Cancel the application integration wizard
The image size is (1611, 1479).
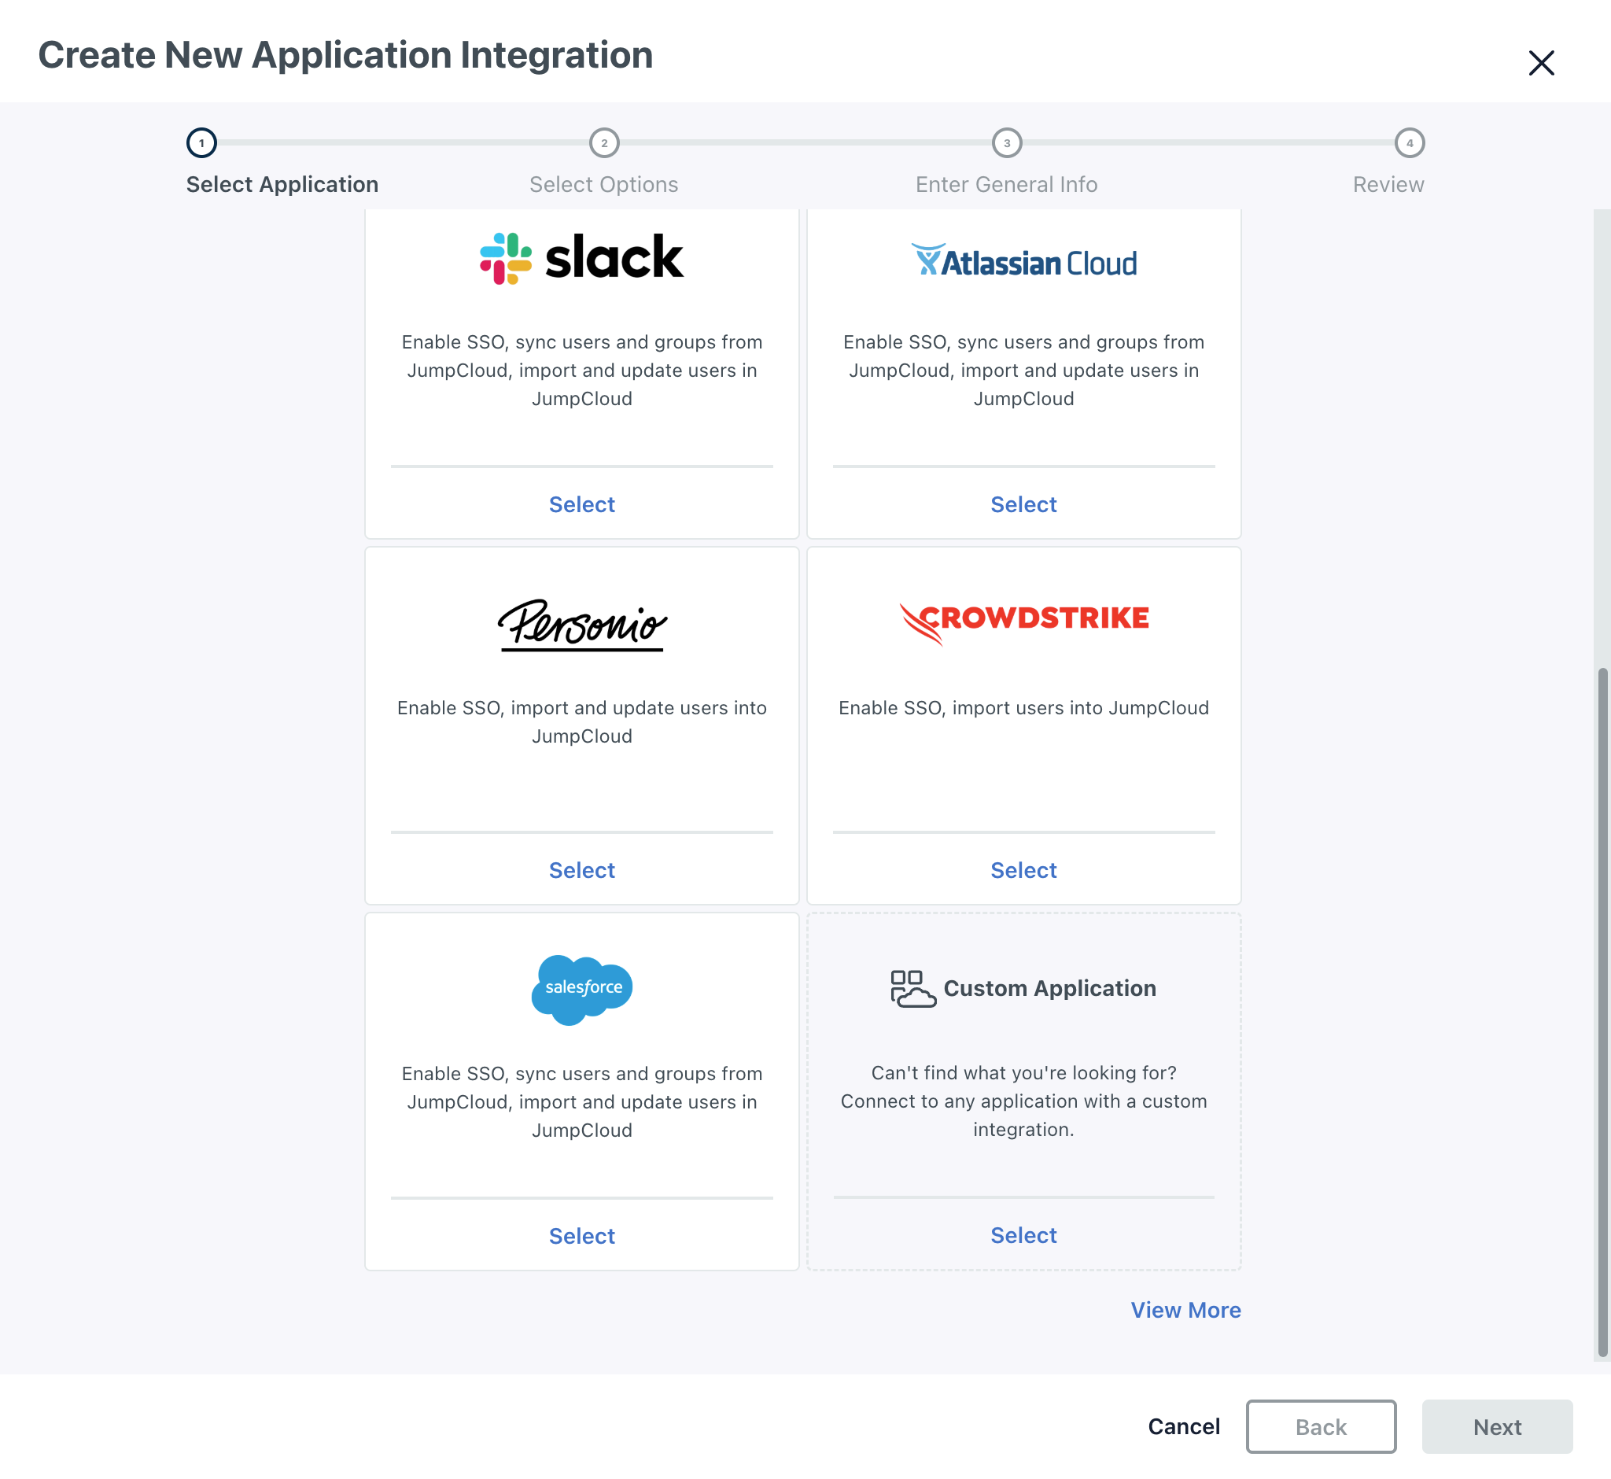point(1184,1427)
